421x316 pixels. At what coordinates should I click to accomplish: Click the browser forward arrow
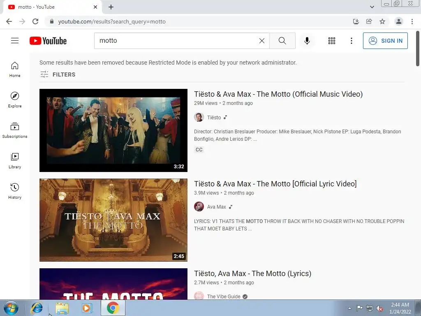click(22, 21)
